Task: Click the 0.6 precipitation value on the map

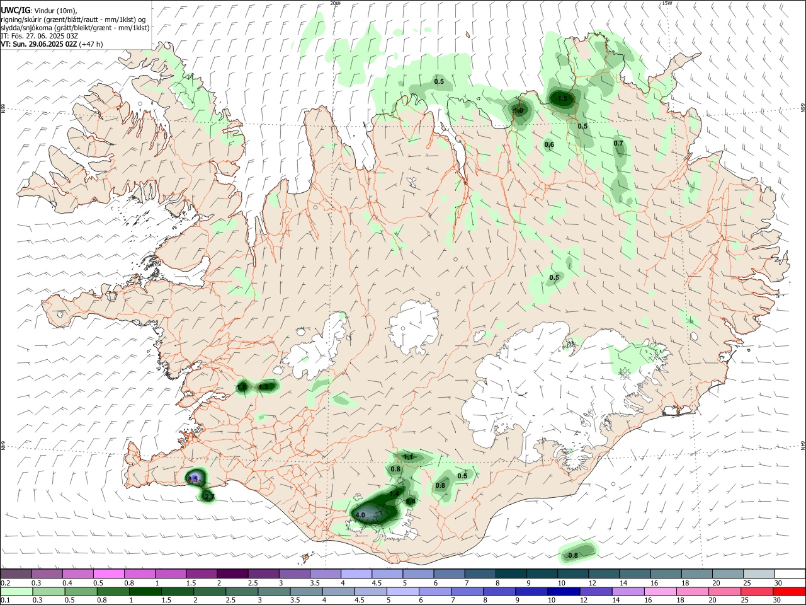Action: 549,145
